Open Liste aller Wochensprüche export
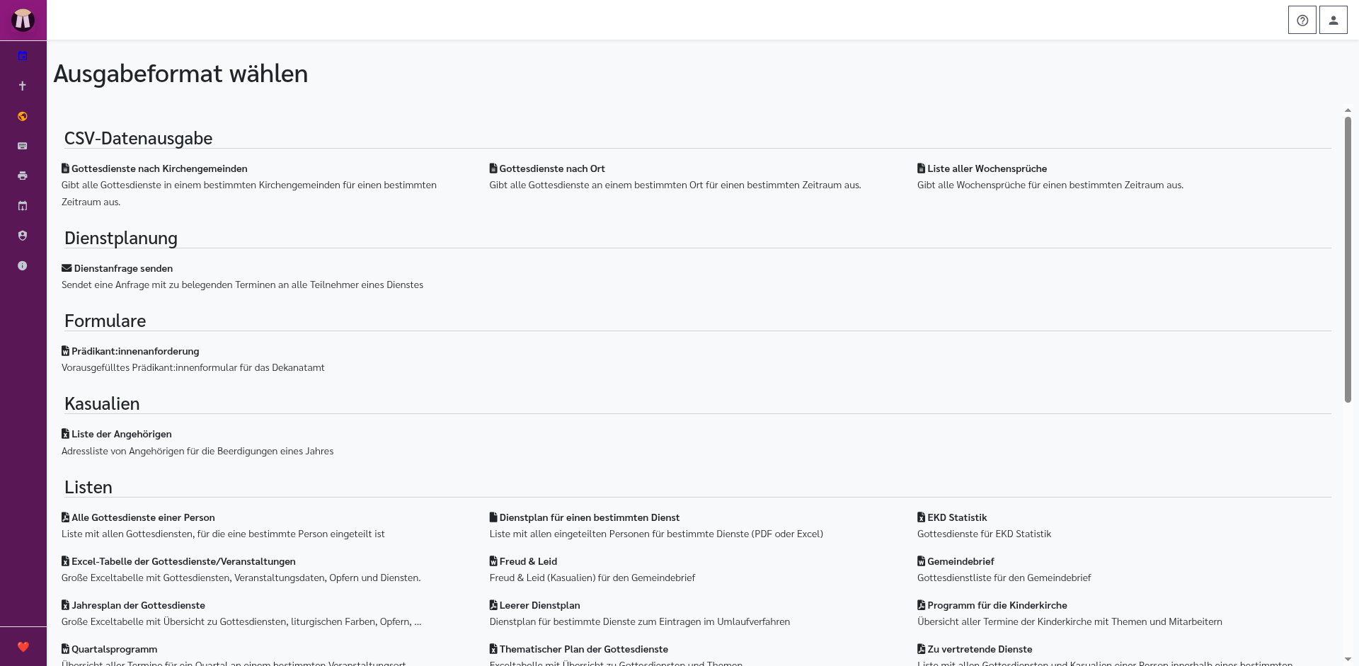 [x=987, y=168]
